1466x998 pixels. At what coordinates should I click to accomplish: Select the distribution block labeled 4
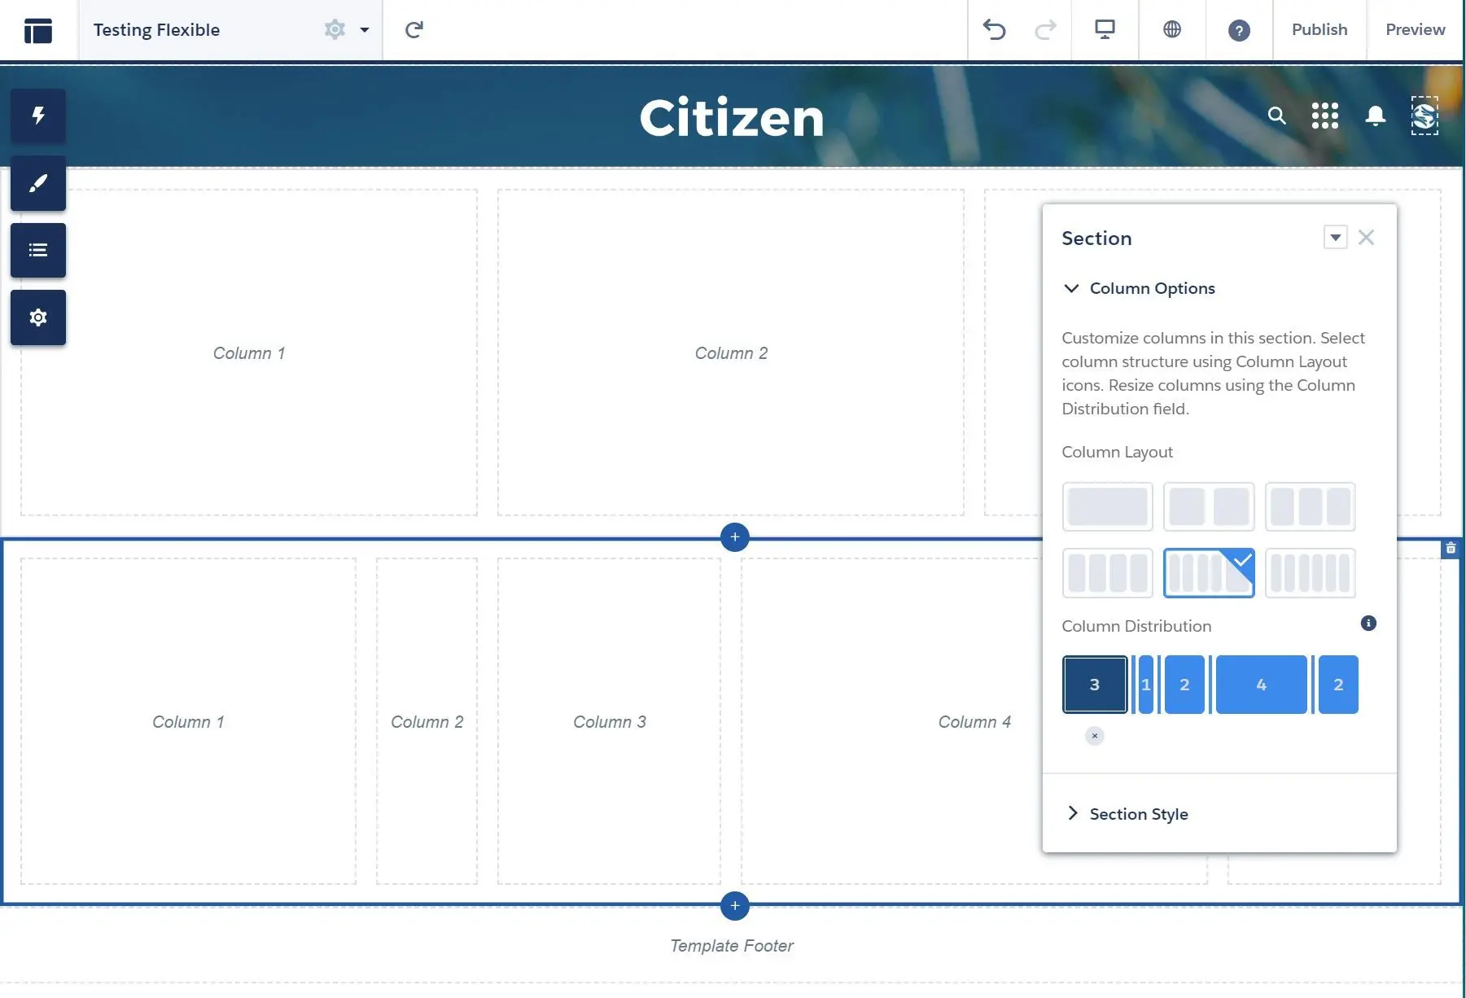click(x=1261, y=685)
